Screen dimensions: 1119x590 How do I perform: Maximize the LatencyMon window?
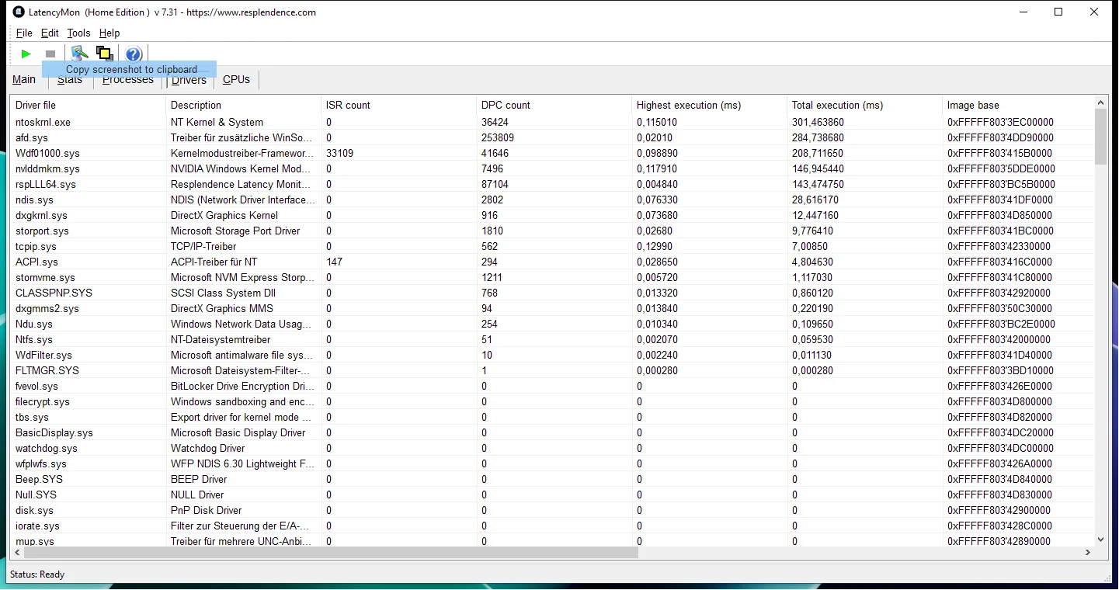(x=1058, y=12)
